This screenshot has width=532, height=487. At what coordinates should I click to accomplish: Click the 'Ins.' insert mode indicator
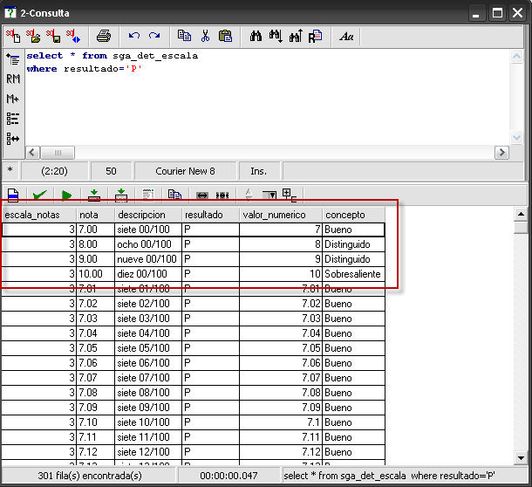pos(260,171)
